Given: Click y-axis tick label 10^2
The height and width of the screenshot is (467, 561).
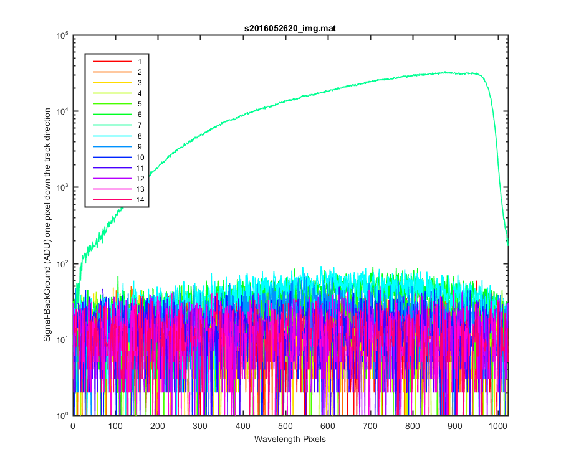Looking at the screenshot, I should 62,263.
